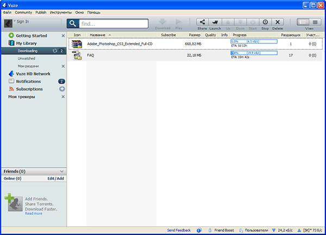Click the Adobe Photoshop torrent archive icon
The height and width of the screenshot is (235, 326).
coord(77,44)
